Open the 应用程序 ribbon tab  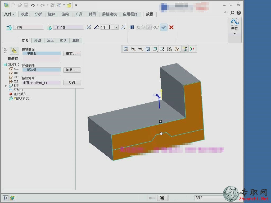click(130, 14)
